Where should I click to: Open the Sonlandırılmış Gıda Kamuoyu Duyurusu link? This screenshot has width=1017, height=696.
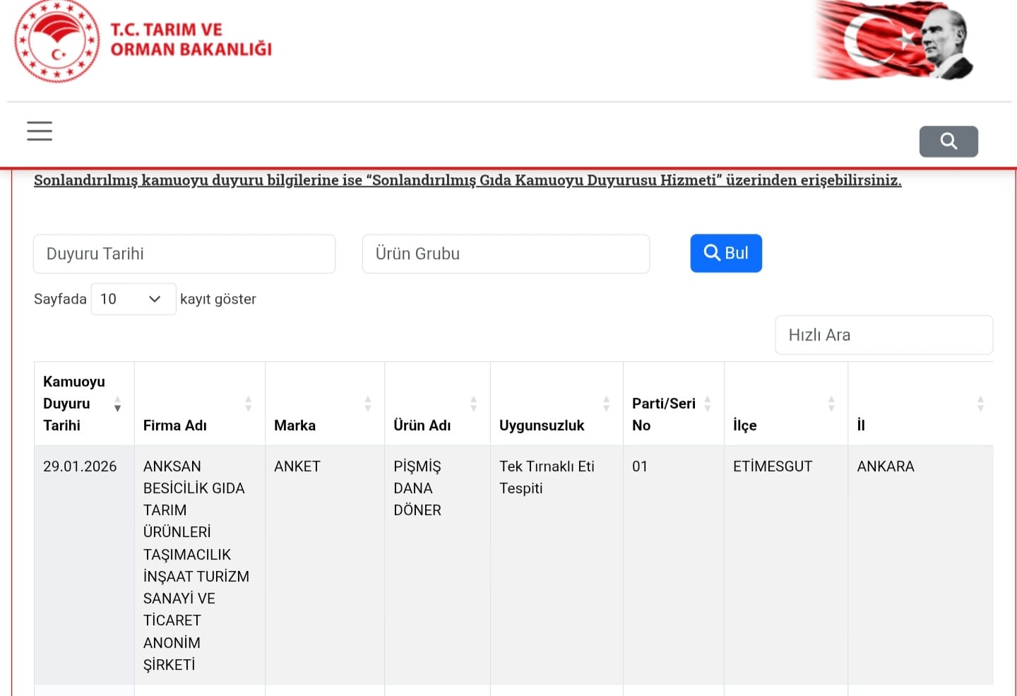tap(467, 180)
